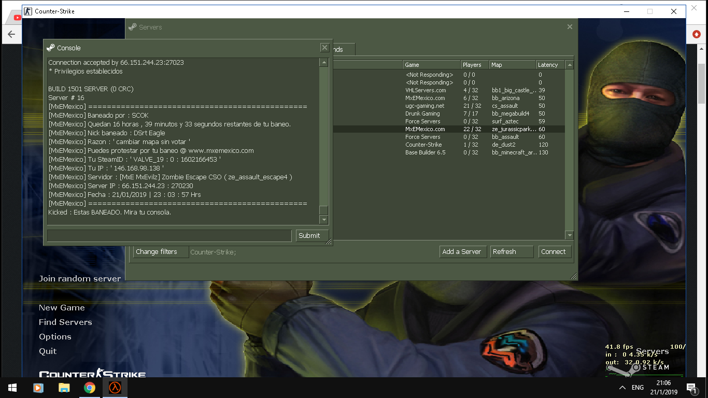Refresh the server list

(x=512, y=252)
